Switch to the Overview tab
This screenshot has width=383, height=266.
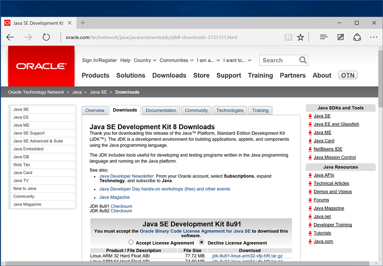pyautogui.click(x=95, y=110)
